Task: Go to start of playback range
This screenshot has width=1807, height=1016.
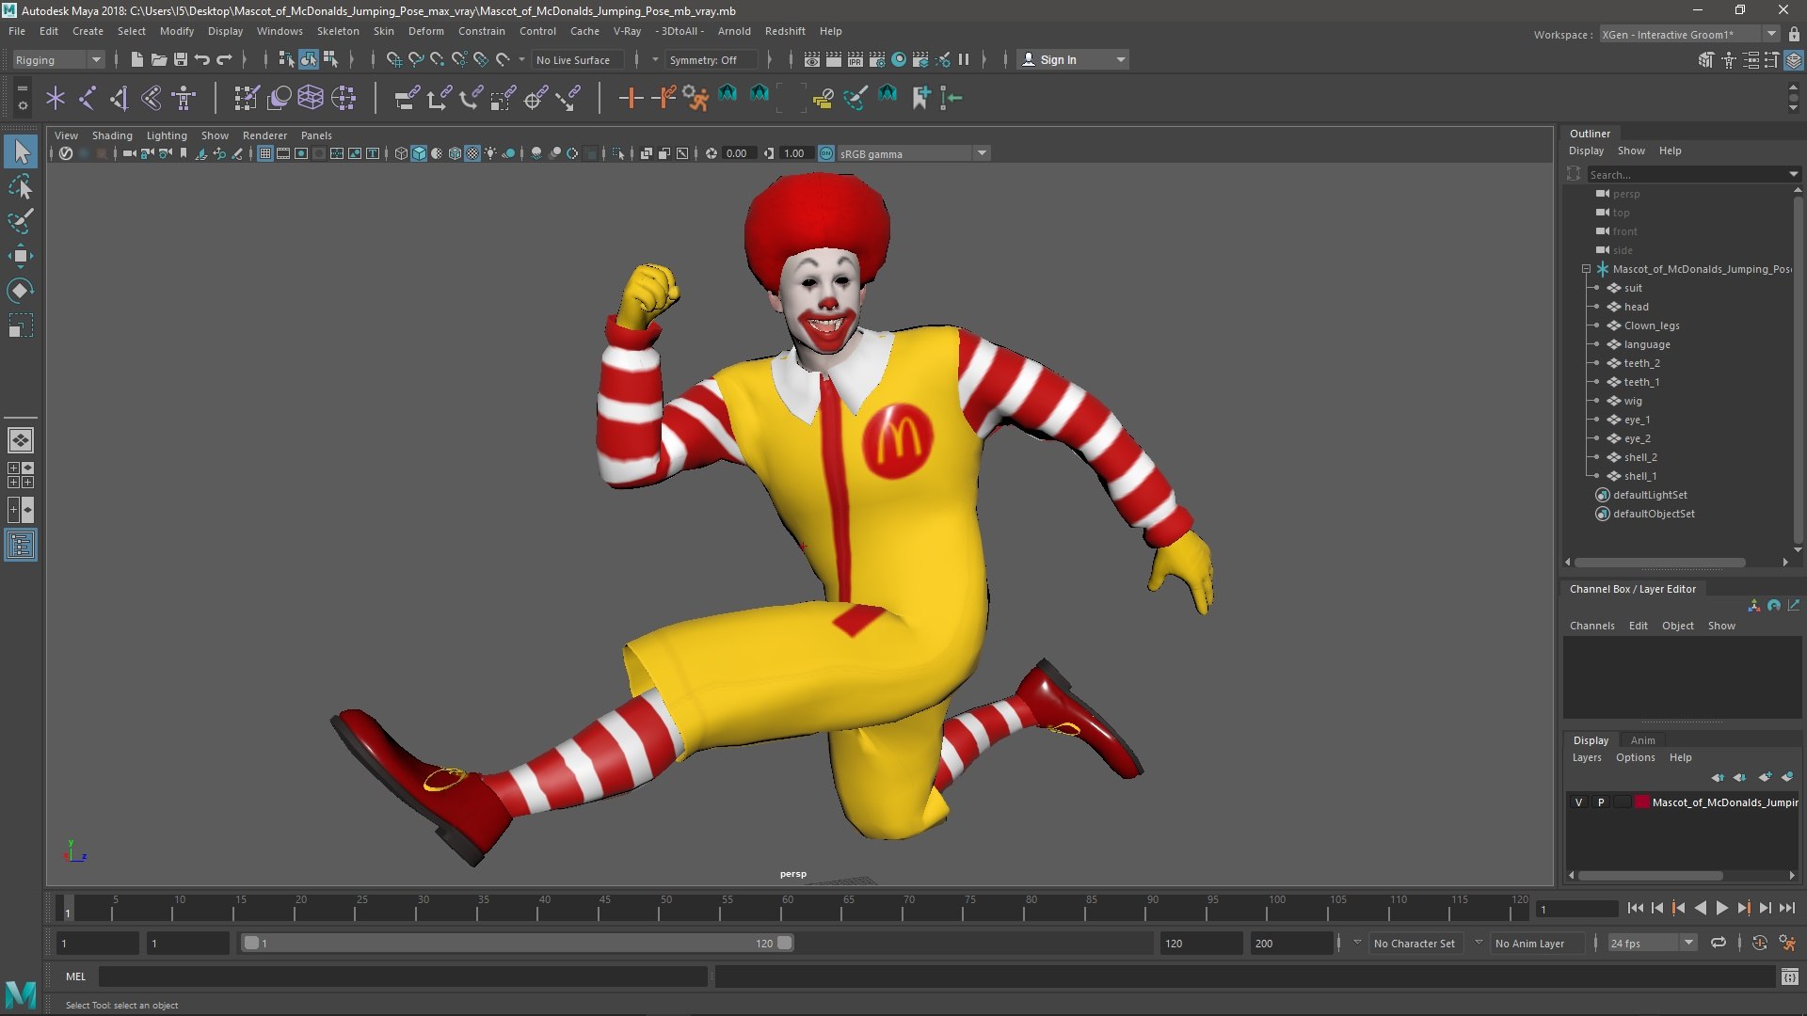Action: coord(1635,909)
